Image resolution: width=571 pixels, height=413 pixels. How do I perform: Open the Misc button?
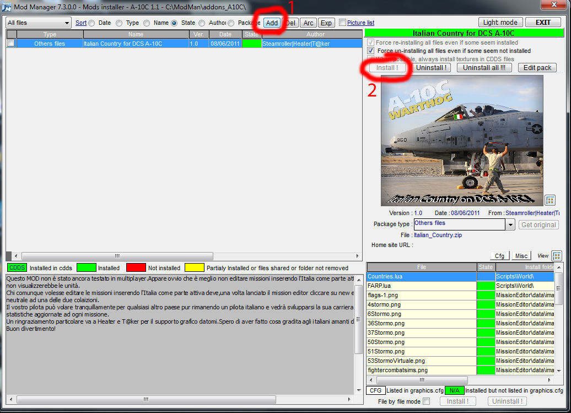point(521,256)
